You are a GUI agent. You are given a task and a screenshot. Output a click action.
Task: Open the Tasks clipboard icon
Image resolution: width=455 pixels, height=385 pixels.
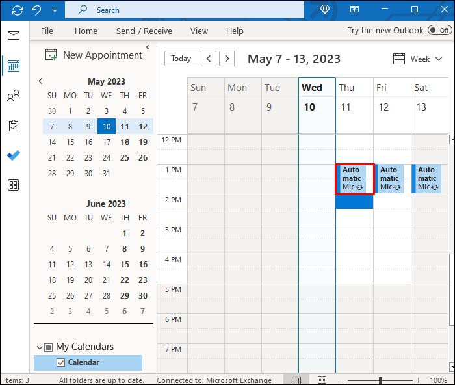[x=14, y=126]
